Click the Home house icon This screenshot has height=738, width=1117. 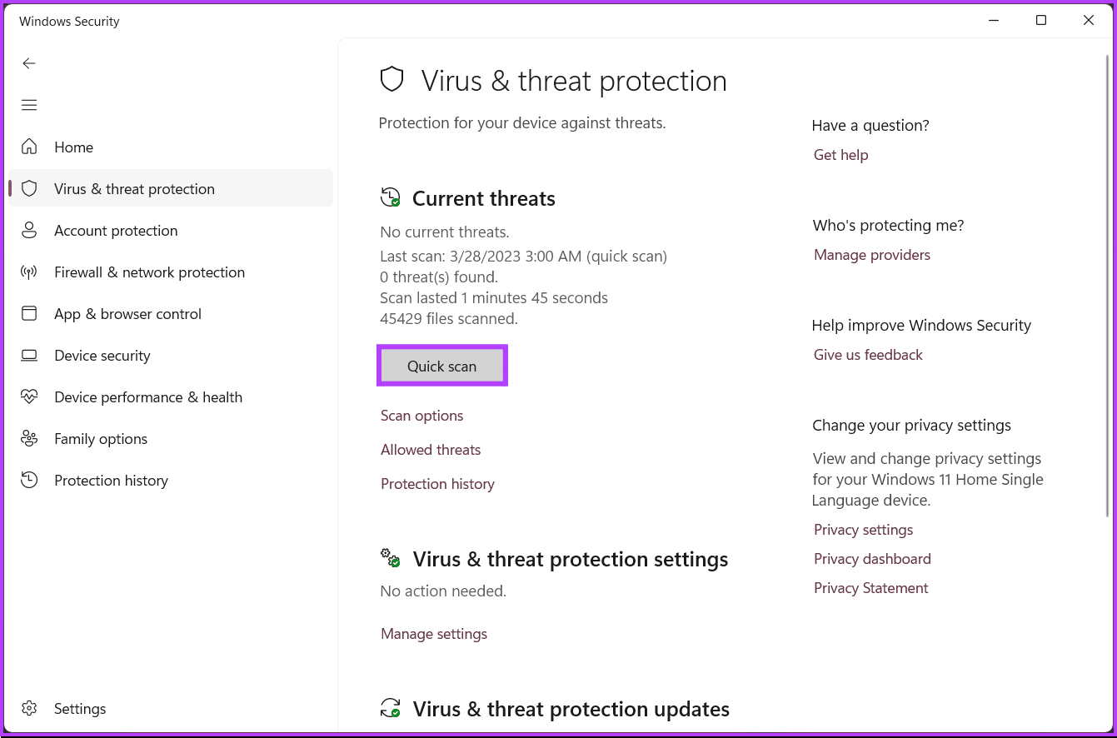pyautogui.click(x=29, y=147)
